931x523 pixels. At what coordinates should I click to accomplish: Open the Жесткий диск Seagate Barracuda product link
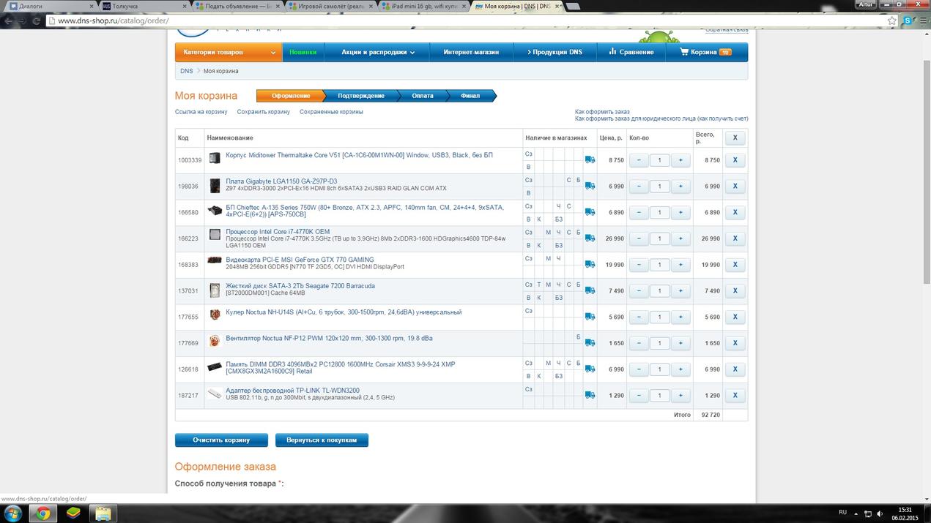tap(300, 286)
